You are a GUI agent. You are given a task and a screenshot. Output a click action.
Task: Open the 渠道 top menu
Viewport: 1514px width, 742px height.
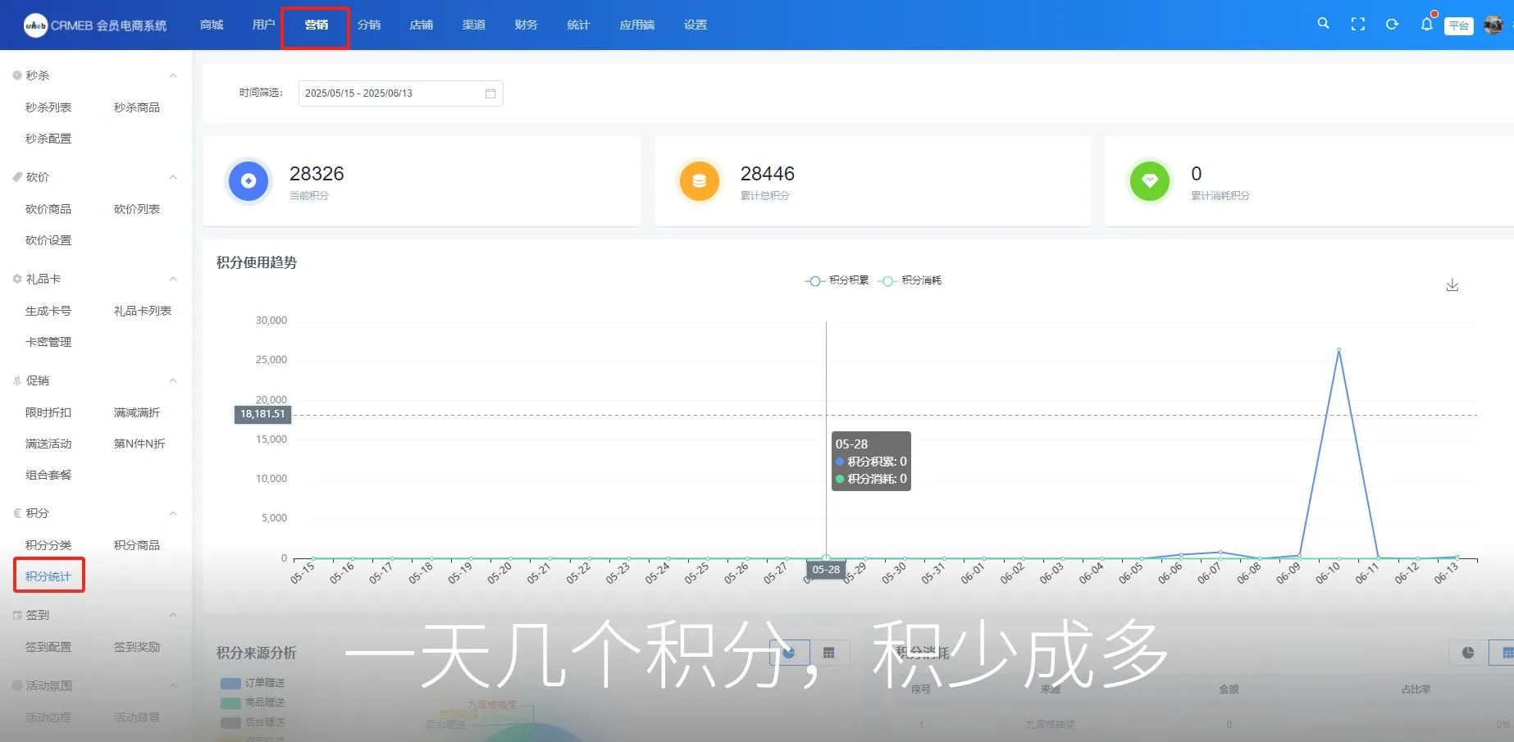pyautogui.click(x=474, y=25)
